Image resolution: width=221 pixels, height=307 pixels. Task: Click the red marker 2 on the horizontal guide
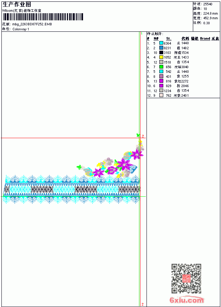coord(143,136)
